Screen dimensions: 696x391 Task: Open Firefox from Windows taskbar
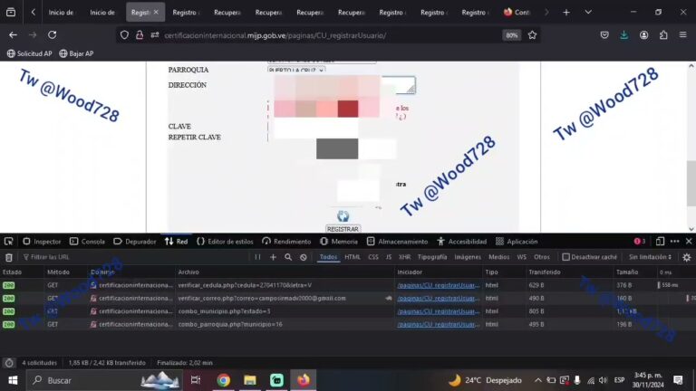[303, 380]
